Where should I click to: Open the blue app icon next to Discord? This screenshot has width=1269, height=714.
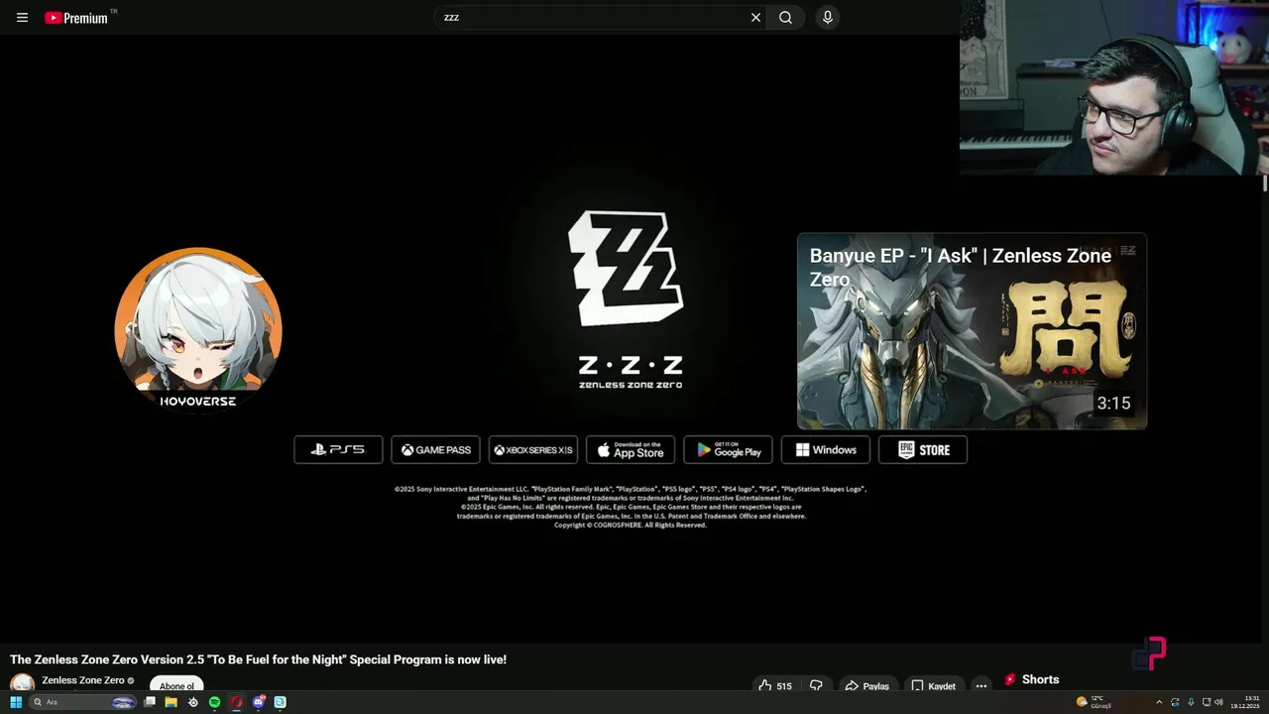[280, 702]
